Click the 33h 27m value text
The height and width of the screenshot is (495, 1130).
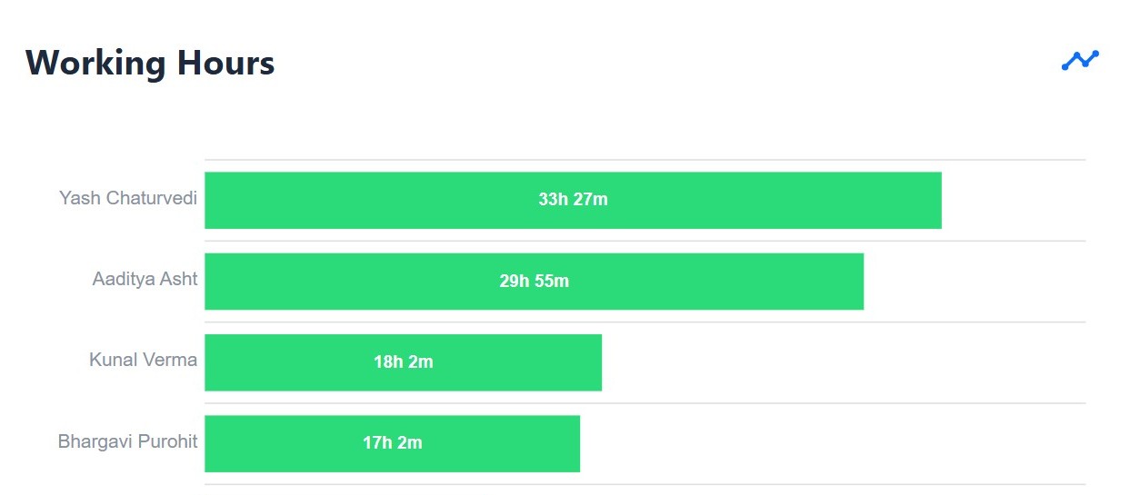coord(573,200)
